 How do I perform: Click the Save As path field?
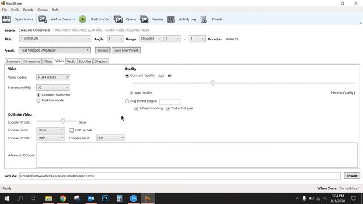coord(180,176)
